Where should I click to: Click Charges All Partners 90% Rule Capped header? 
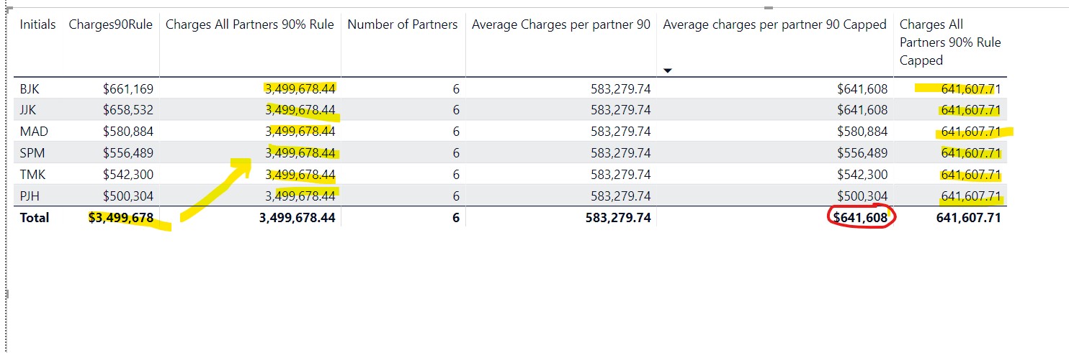click(950, 42)
